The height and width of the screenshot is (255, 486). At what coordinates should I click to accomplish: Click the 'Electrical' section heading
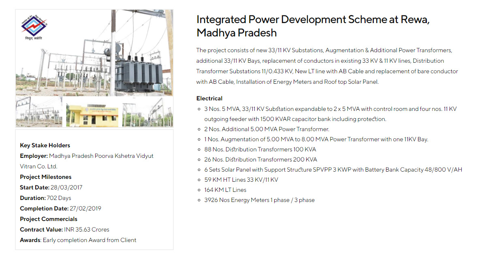click(x=209, y=98)
